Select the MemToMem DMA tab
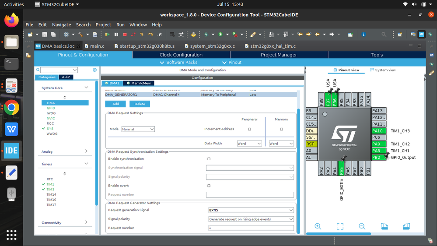 pos(139,83)
